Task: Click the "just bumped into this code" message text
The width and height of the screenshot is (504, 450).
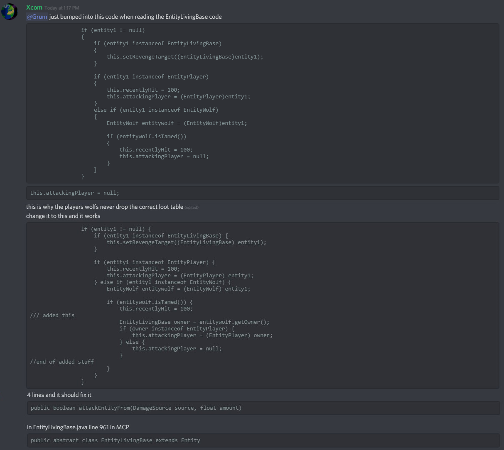Action: tap(135, 17)
